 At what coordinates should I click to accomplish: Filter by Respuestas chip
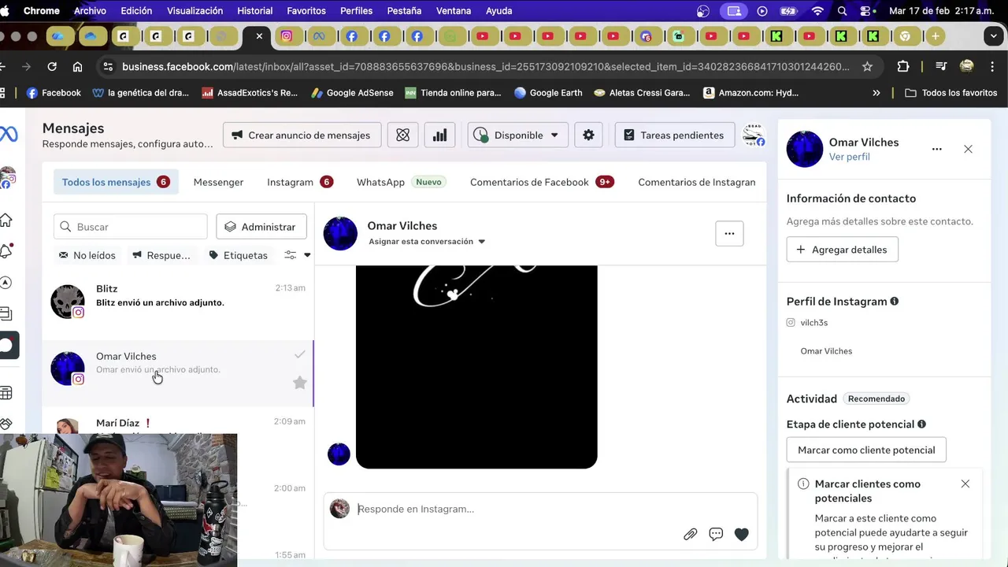[x=161, y=255]
